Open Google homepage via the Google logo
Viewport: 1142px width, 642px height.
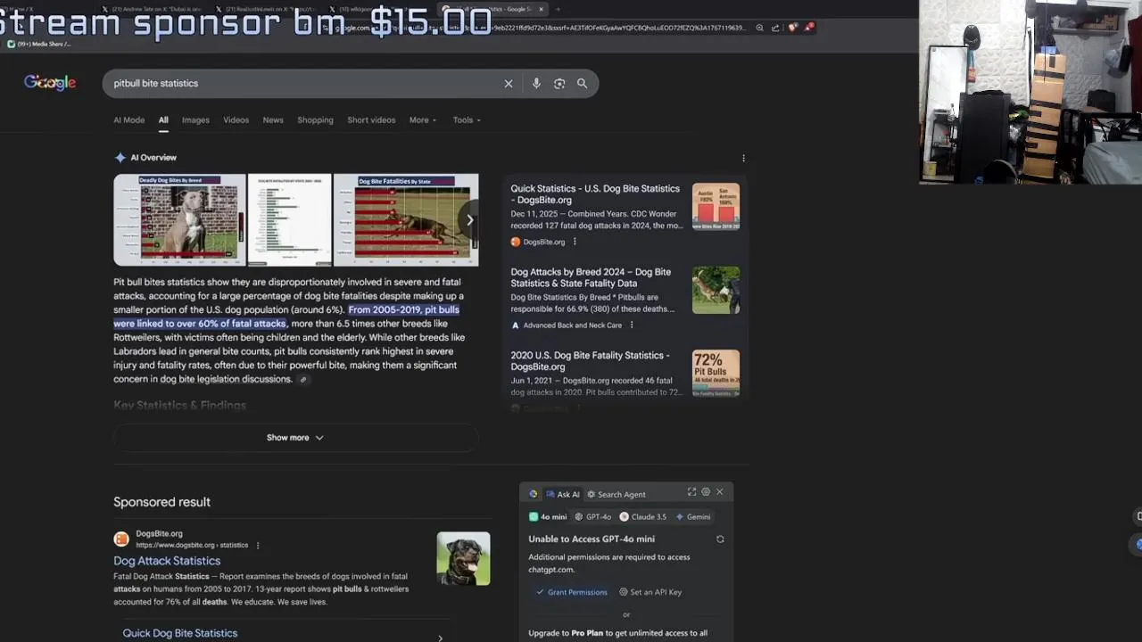click(50, 83)
